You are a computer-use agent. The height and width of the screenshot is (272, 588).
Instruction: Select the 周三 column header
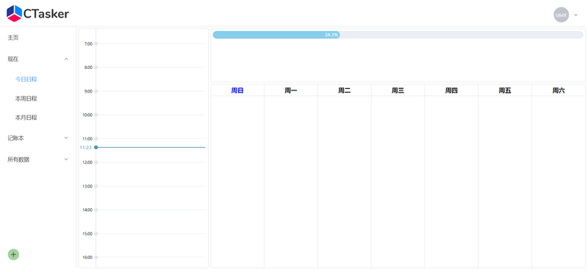[398, 90]
